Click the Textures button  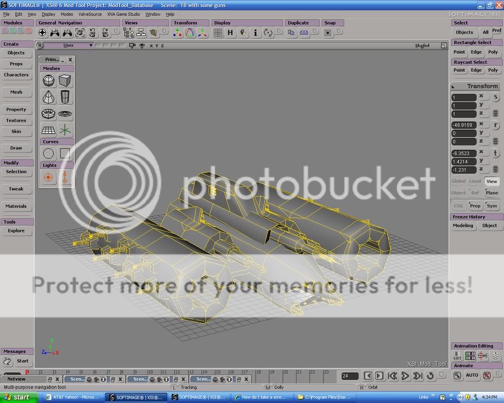[x=16, y=121]
